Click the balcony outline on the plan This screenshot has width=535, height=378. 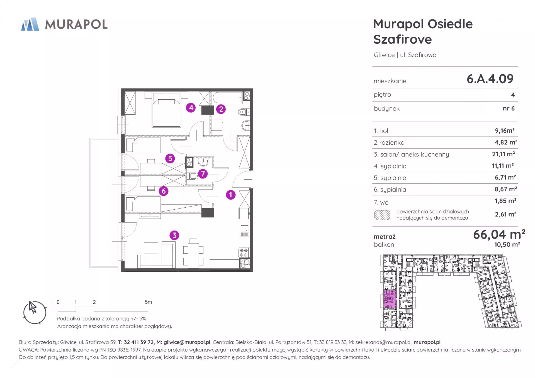coord(104,203)
